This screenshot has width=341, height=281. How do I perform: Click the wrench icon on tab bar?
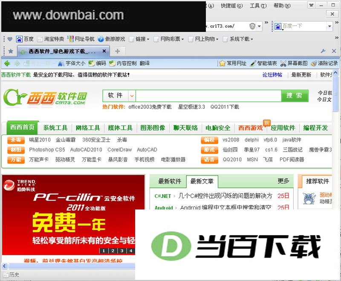point(323,51)
